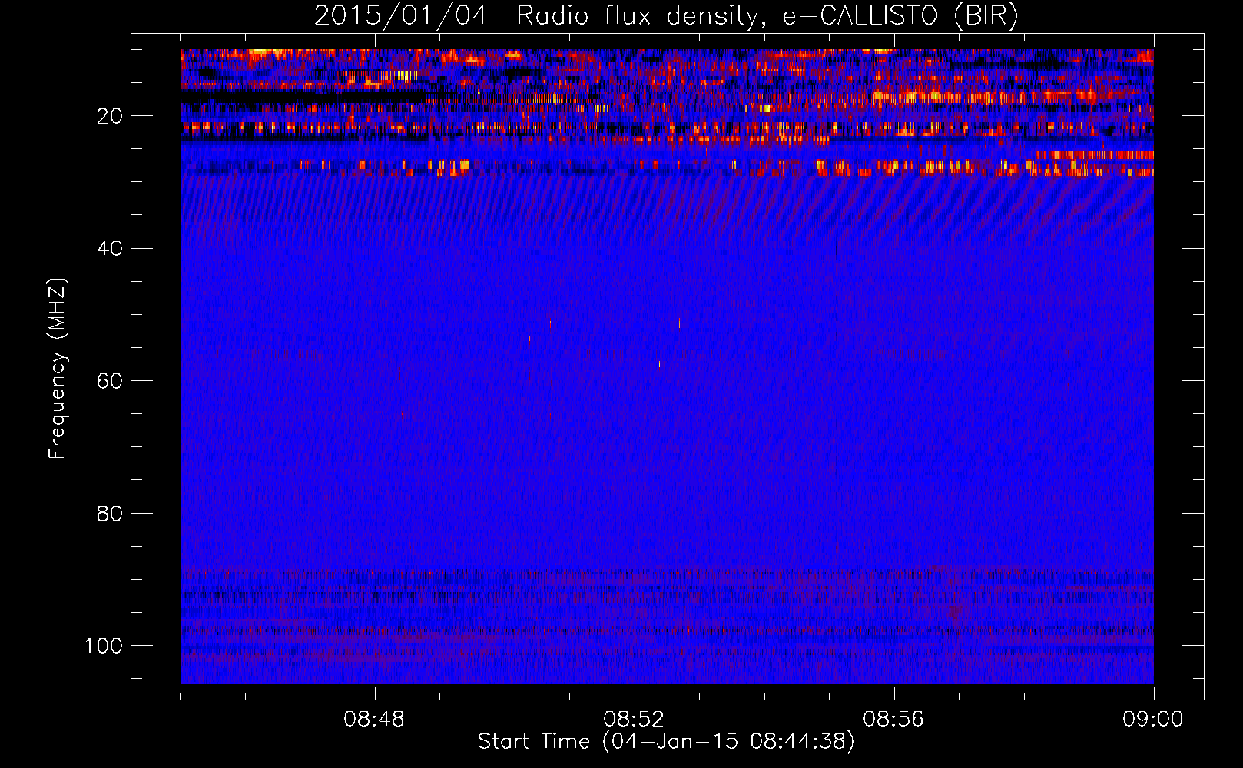This screenshot has height=768, width=1243.
Task: Click the 08:48 time tick label
Action: [x=375, y=720]
